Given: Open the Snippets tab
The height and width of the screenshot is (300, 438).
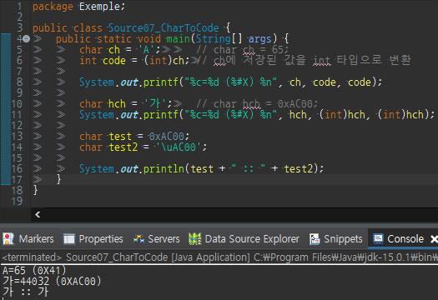Looking at the screenshot, I should coord(335,239).
